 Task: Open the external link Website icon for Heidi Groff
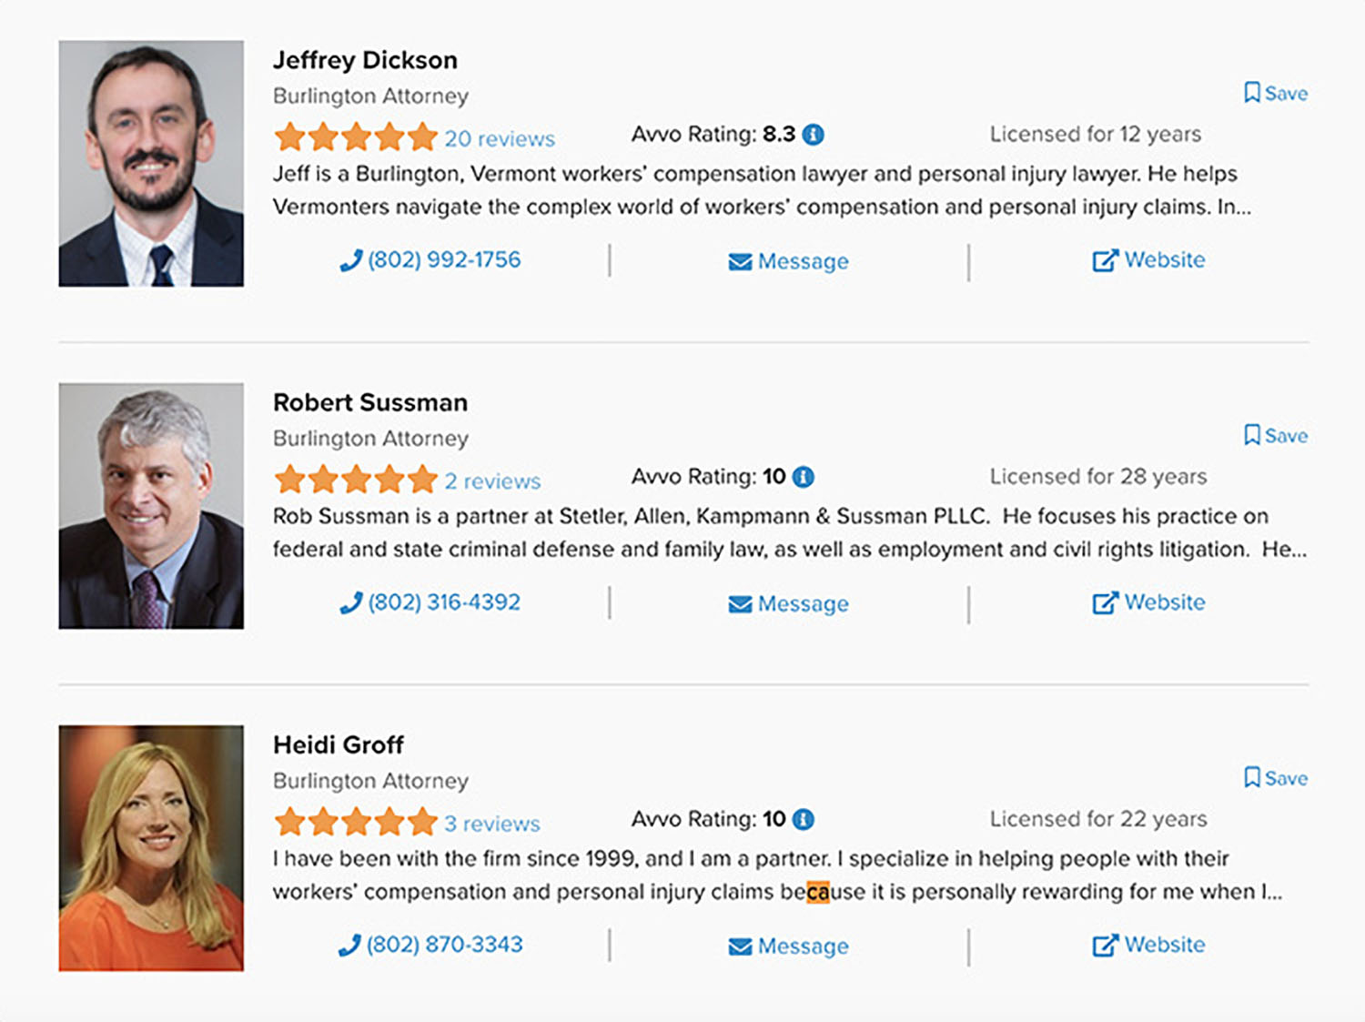pos(1104,945)
